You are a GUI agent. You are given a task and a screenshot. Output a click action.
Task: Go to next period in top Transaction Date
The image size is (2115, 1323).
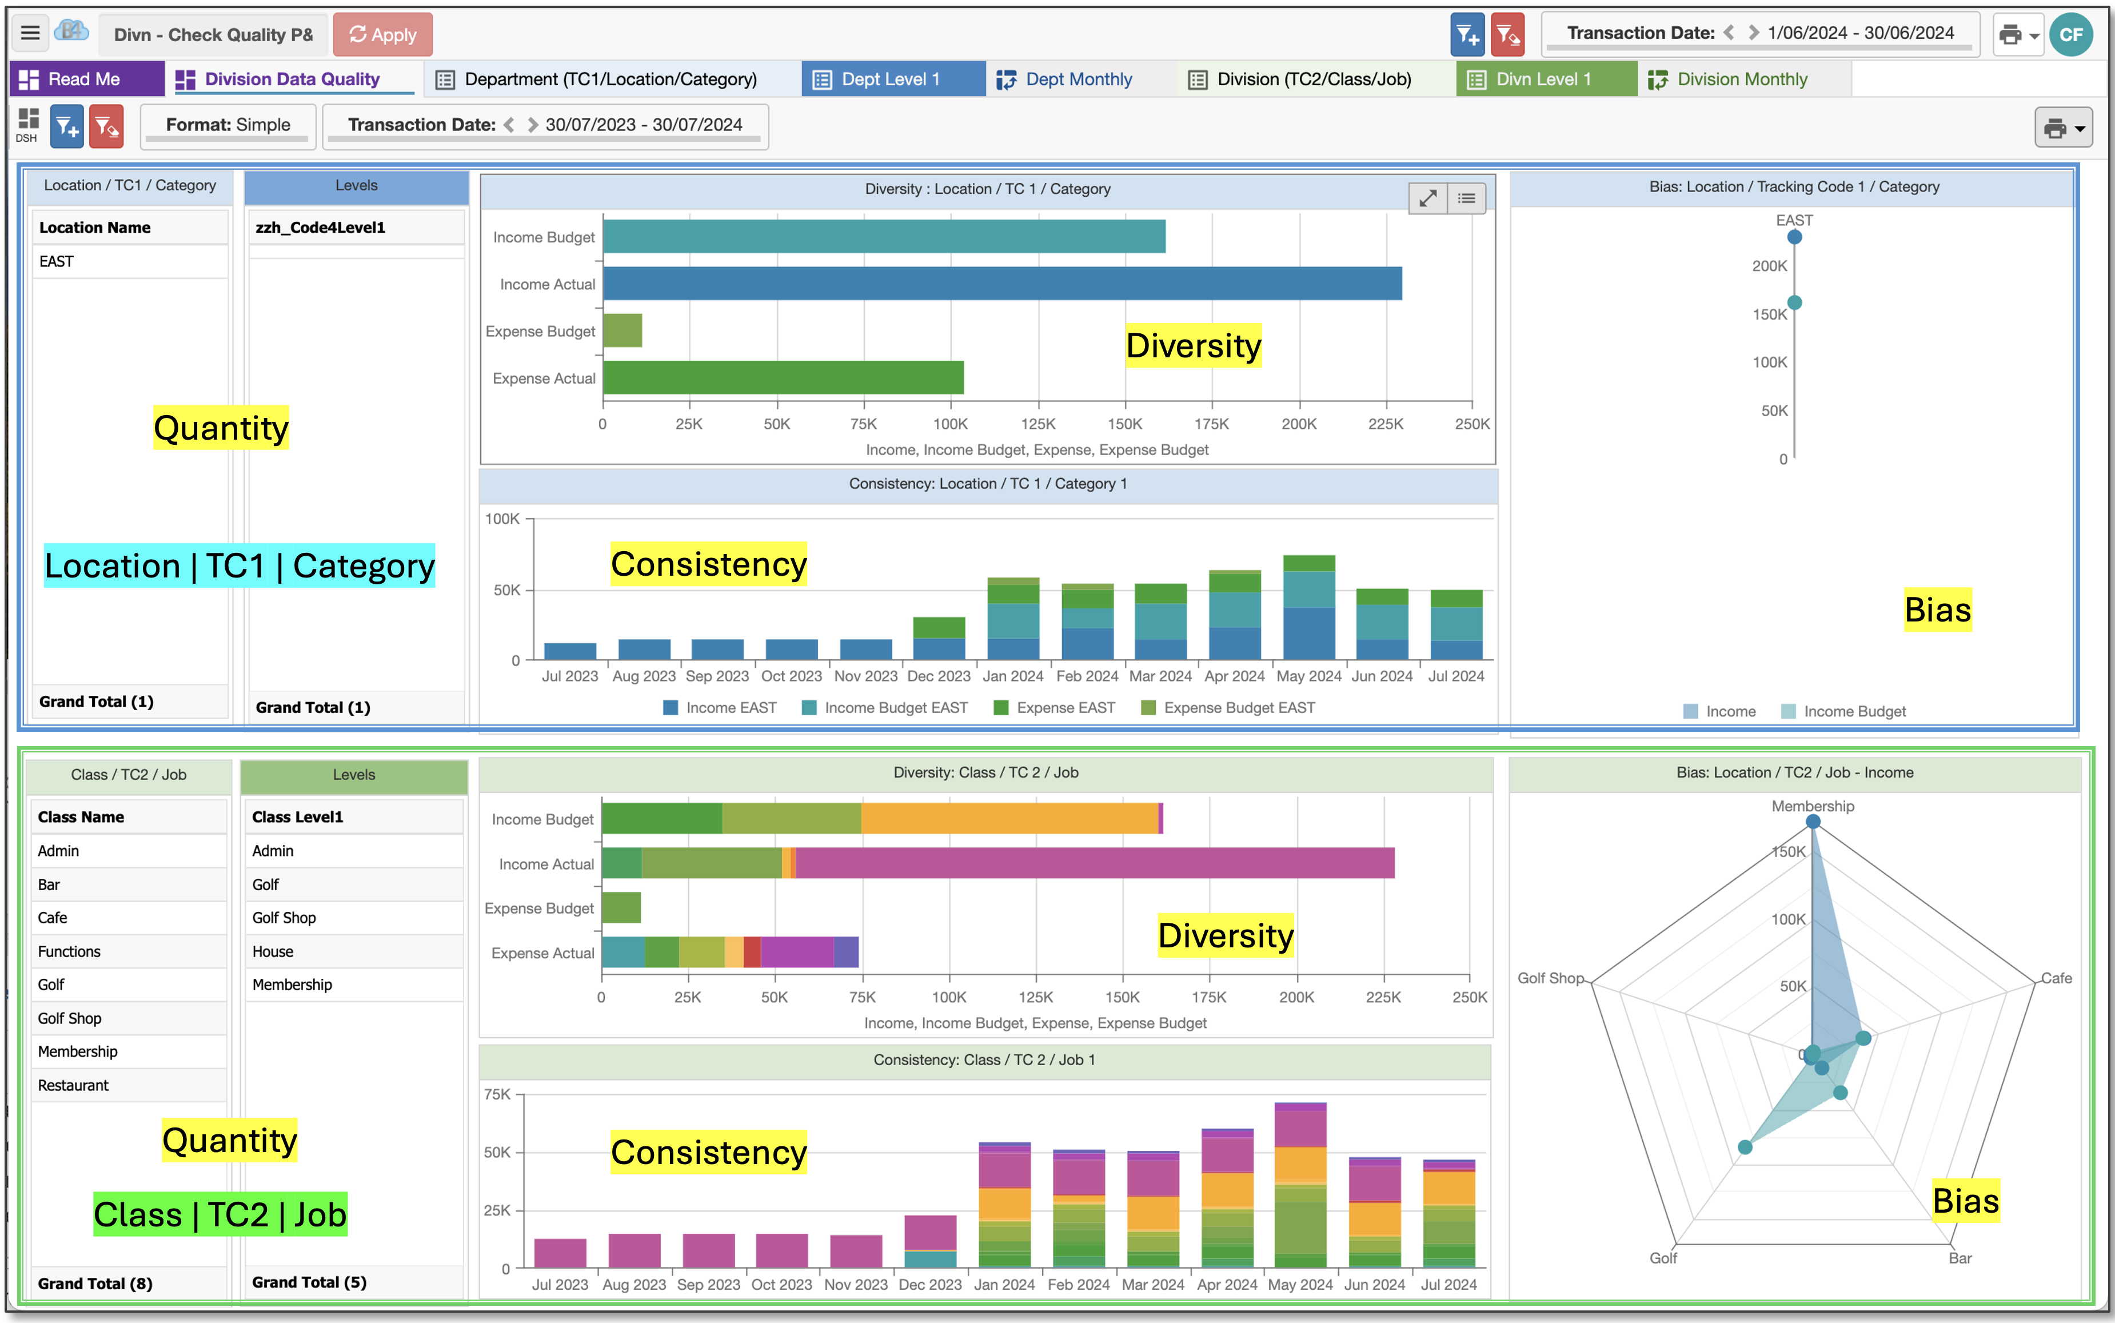(1753, 33)
